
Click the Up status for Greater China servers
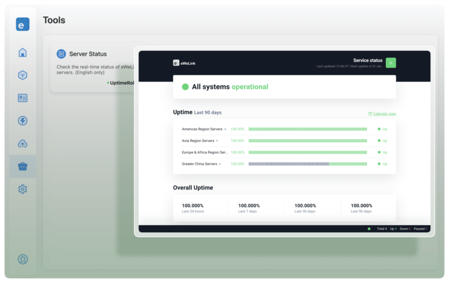382,164
